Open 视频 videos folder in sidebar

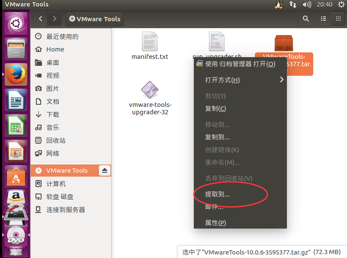pyautogui.click(x=71, y=75)
